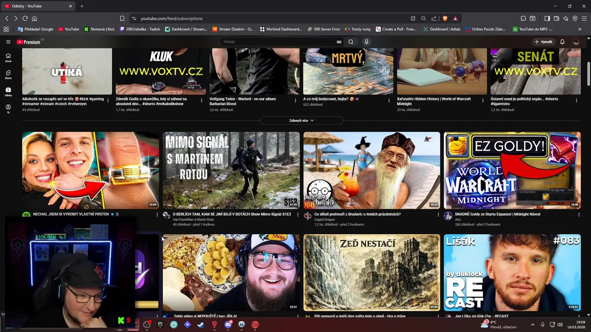Open Brave Wallet icon

click(556, 18)
